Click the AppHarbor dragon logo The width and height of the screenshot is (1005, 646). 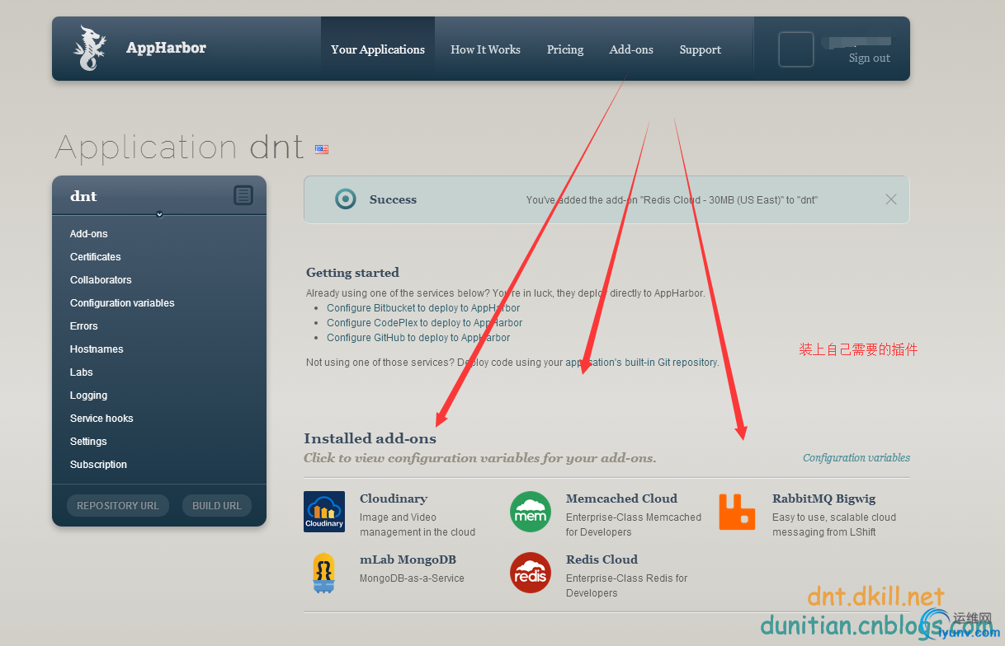(90, 49)
